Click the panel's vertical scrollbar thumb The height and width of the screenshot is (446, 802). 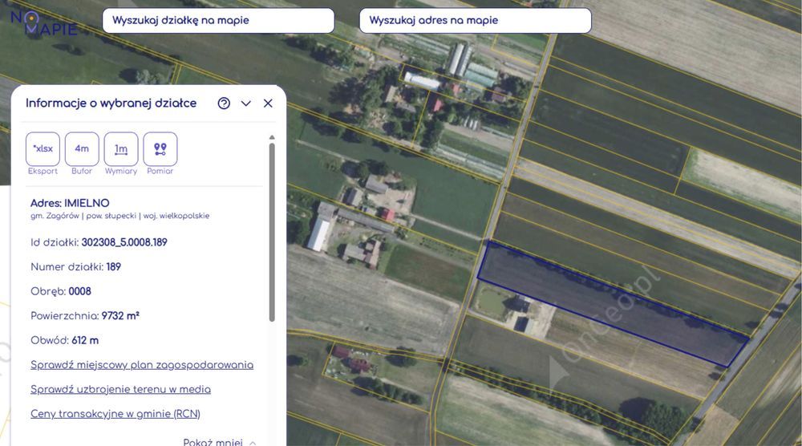(x=272, y=233)
